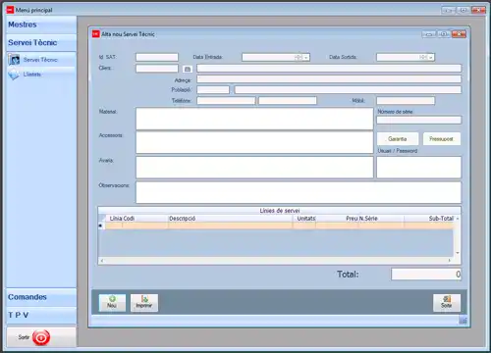Screen dimensions: 491x353
Task: Open the Data Sortida date dropdown
Action: [x=431, y=58]
